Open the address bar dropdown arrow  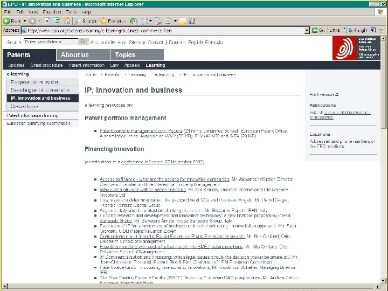click(x=307, y=30)
